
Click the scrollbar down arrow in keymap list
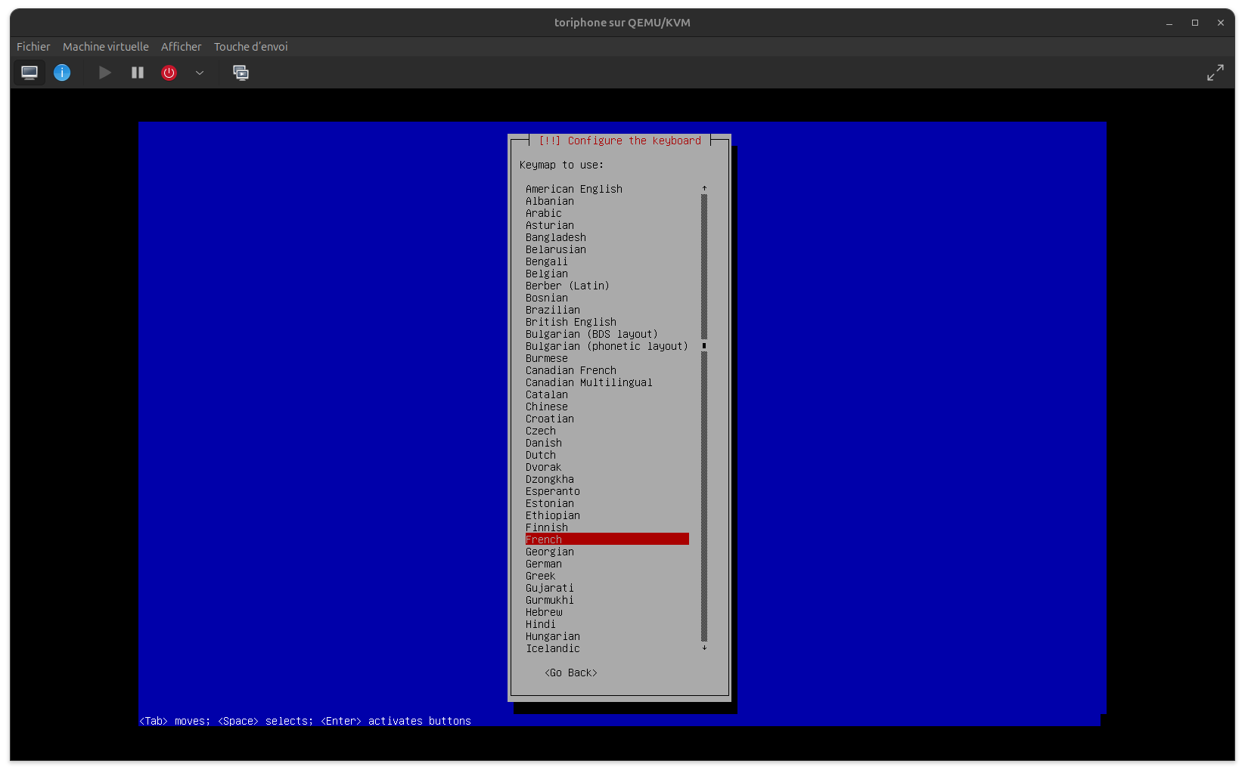pyautogui.click(x=704, y=648)
